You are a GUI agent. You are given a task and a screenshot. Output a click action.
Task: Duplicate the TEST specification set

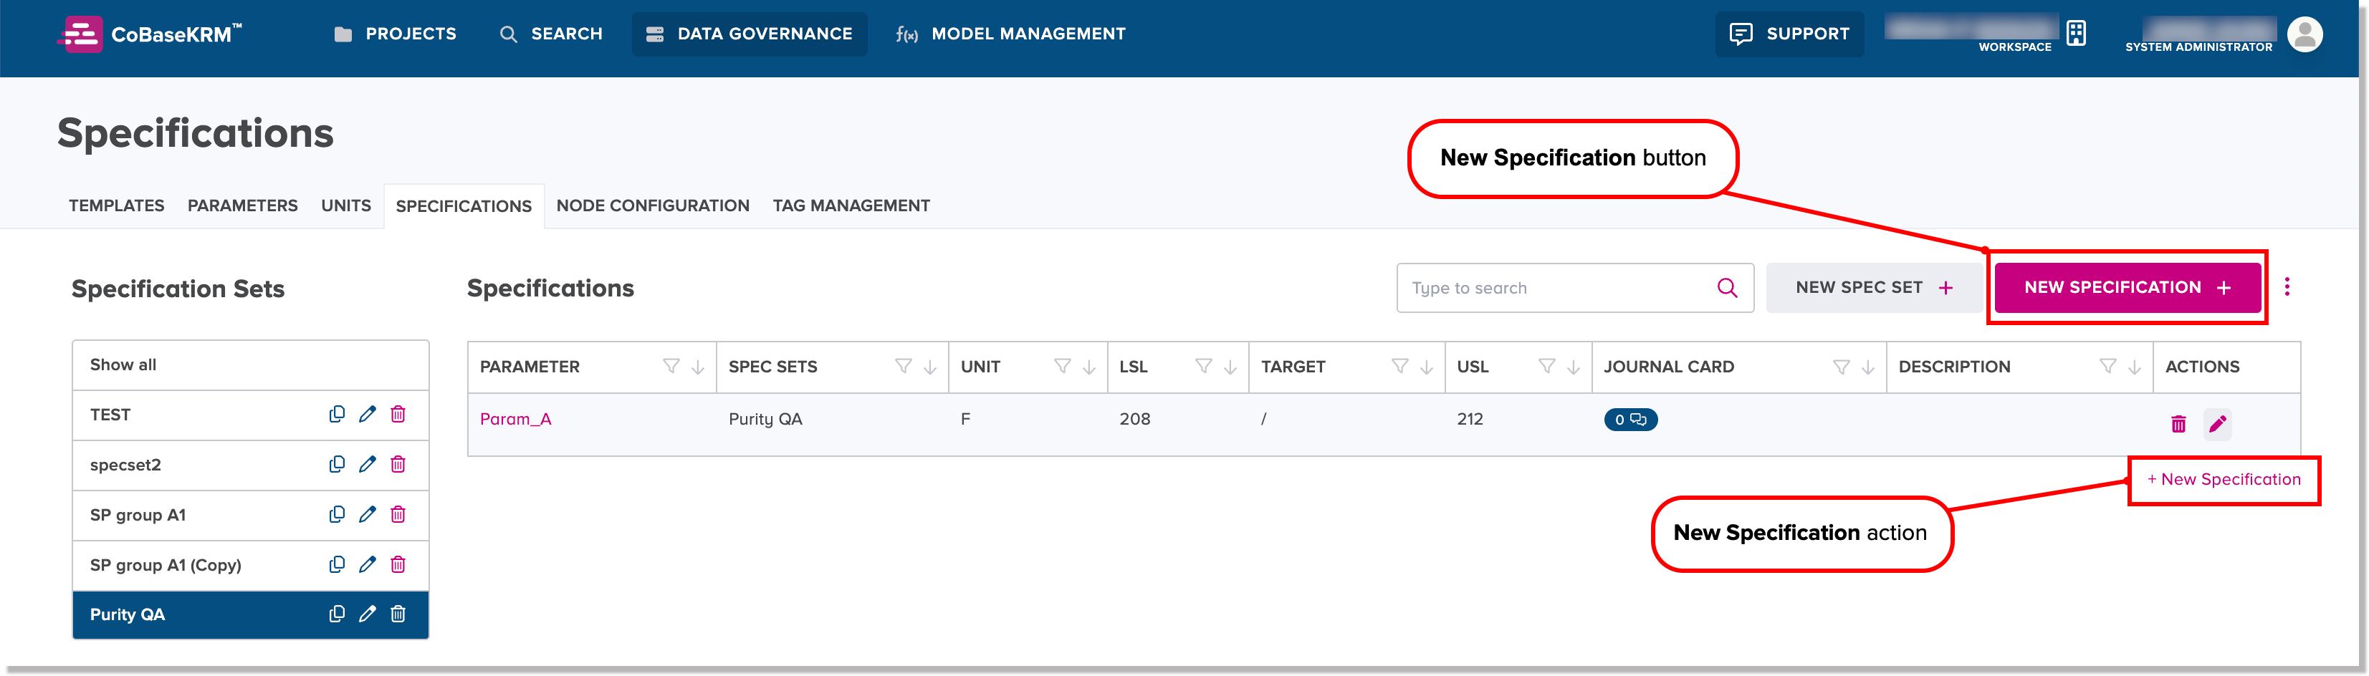338,414
